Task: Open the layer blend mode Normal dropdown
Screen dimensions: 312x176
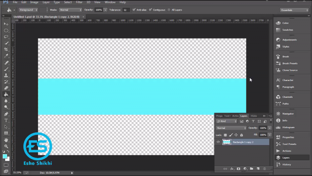Action: pos(231,128)
